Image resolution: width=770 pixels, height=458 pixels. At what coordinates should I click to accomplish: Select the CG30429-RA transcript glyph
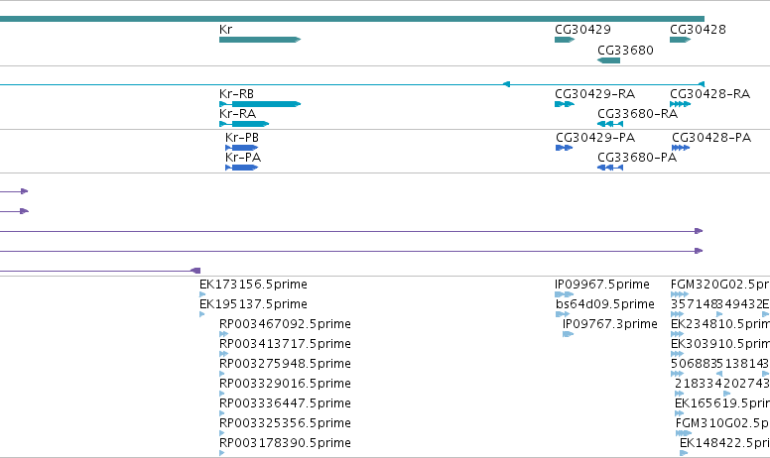click(x=565, y=104)
